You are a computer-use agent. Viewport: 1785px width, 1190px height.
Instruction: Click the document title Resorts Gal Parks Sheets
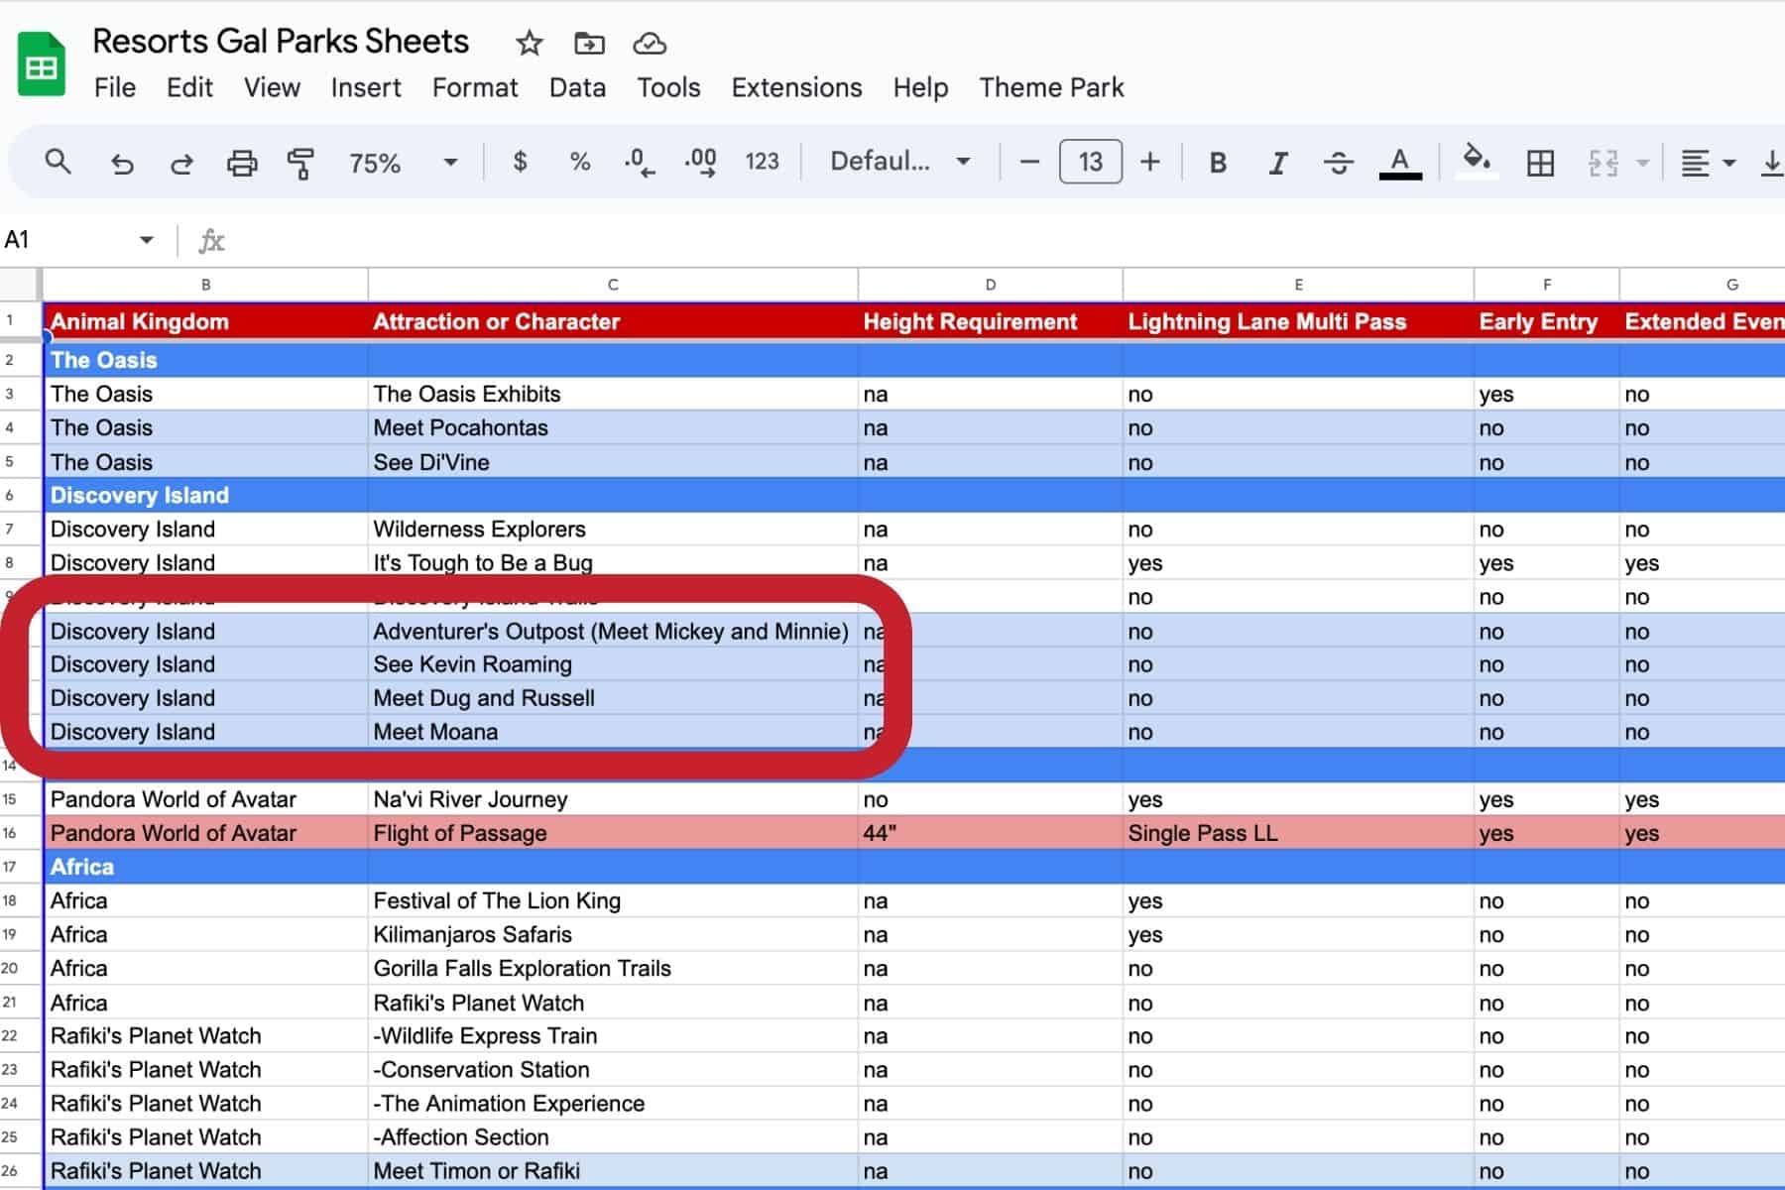281,42
